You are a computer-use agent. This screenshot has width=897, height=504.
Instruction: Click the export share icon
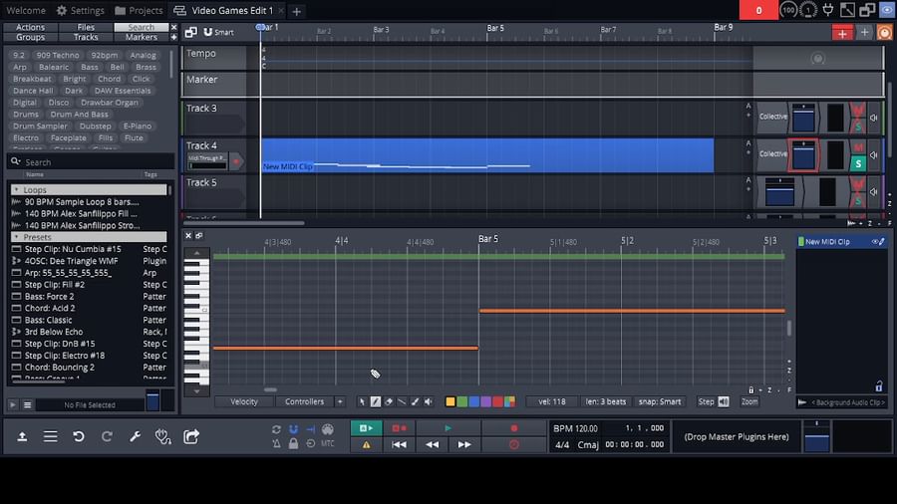(191, 436)
